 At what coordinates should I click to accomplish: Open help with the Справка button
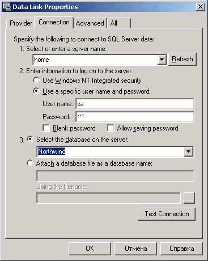pyautogui.click(x=181, y=249)
